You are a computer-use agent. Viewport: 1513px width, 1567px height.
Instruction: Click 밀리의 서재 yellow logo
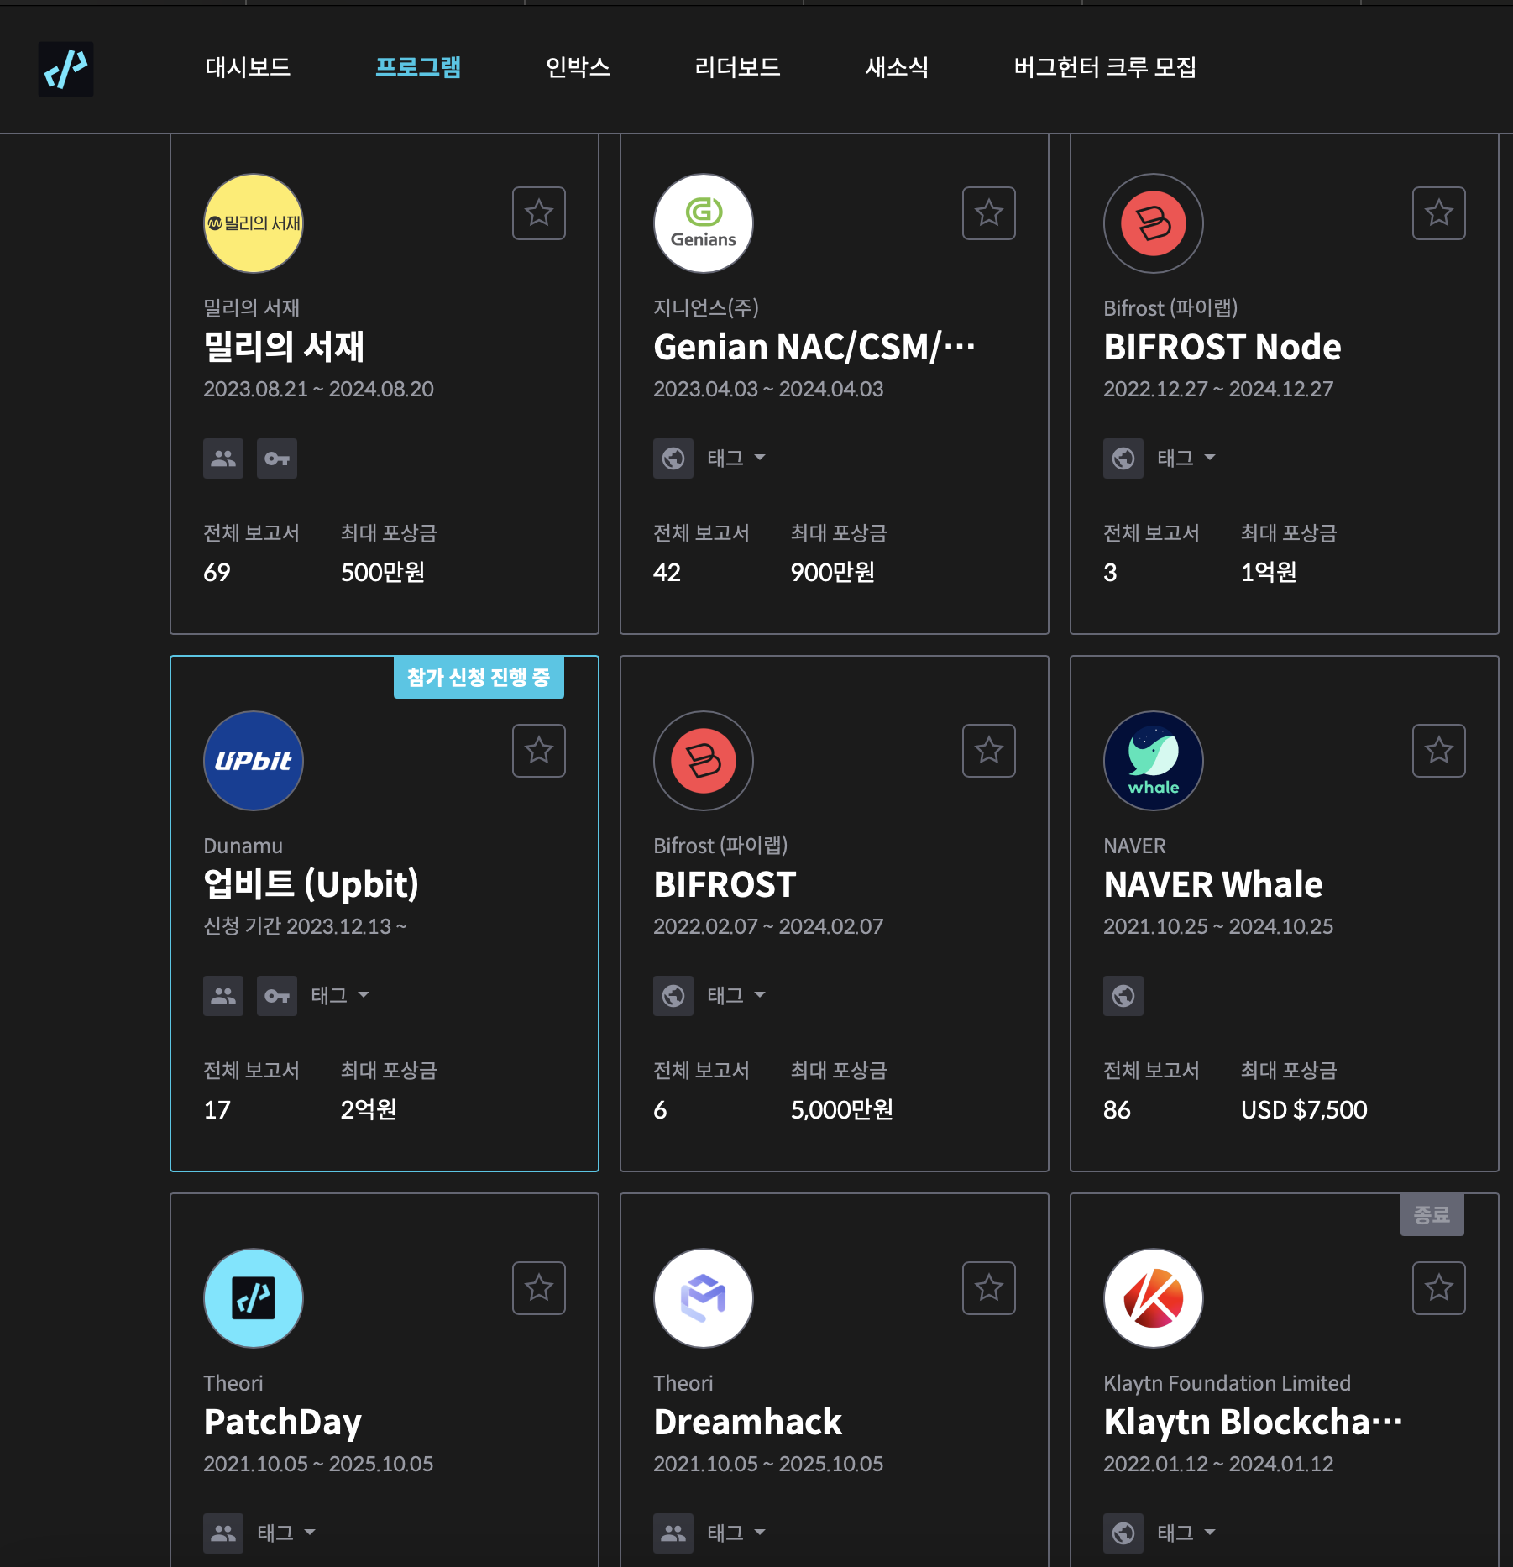[254, 223]
